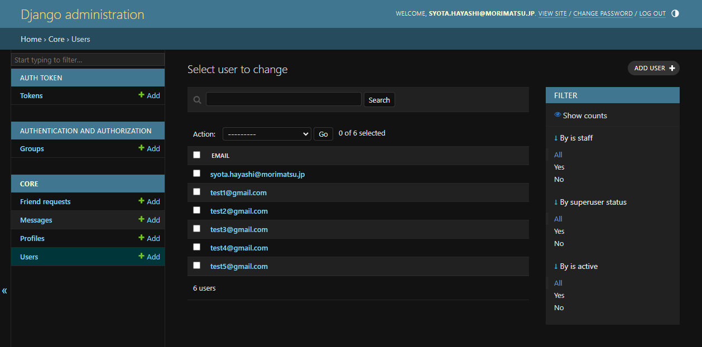The height and width of the screenshot is (347, 702).
Task: Click the Search button
Action: coord(379,100)
